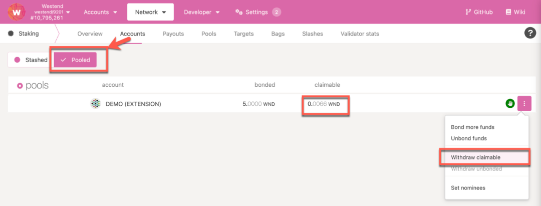Expand the Accounts dropdown menu
Image resolution: width=541 pixels, height=206 pixels.
click(100, 12)
